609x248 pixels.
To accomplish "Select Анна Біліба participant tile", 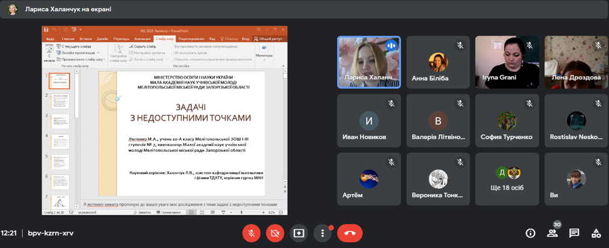I will (x=438, y=62).
